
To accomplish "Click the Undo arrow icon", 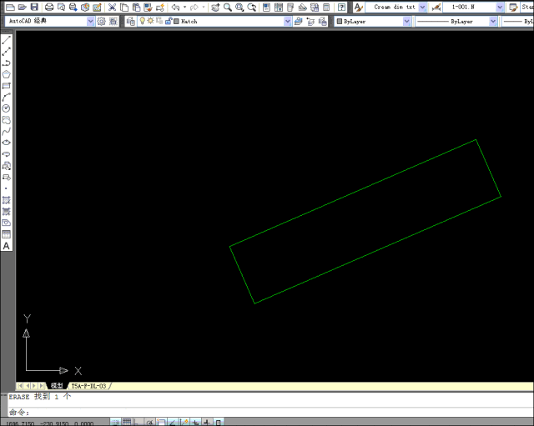I will click(x=175, y=7).
